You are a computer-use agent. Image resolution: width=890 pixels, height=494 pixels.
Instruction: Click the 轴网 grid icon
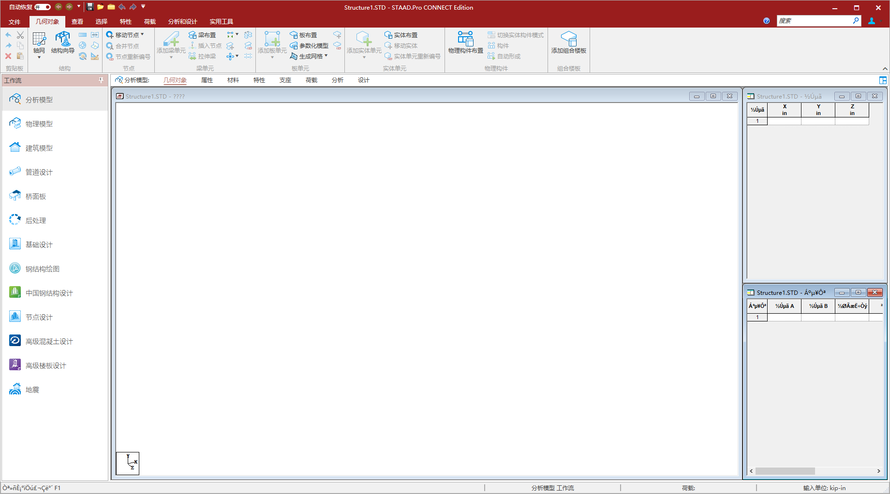coord(39,39)
